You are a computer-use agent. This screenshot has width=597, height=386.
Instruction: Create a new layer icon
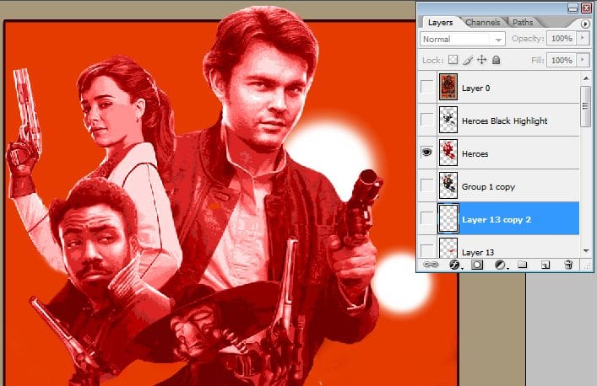pyautogui.click(x=545, y=265)
